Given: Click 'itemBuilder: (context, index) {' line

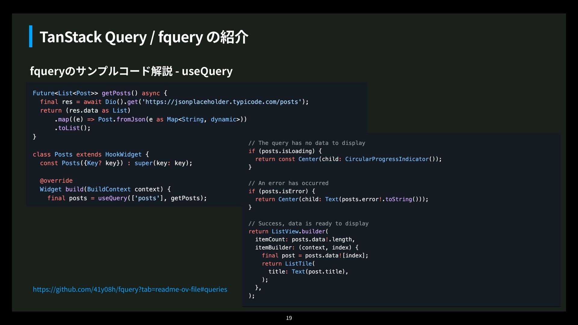Looking at the screenshot, I should (x=307, y=247).
